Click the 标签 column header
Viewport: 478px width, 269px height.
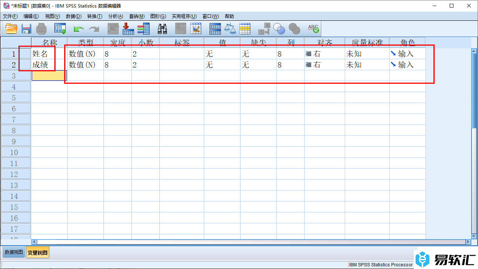[182, 43]
